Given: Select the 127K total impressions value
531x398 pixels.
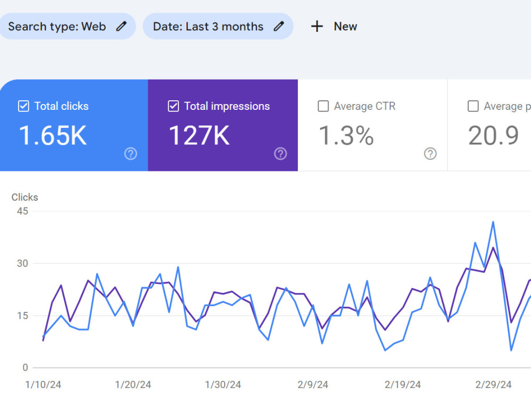Looking at the screenshot, I should [199, 136].
